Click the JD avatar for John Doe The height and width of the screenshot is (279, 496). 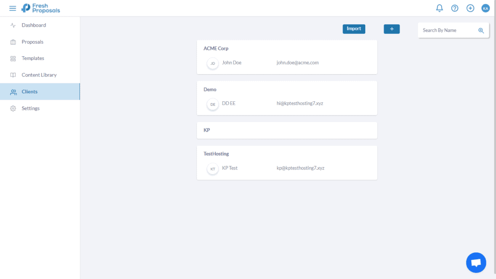(213, 63)
